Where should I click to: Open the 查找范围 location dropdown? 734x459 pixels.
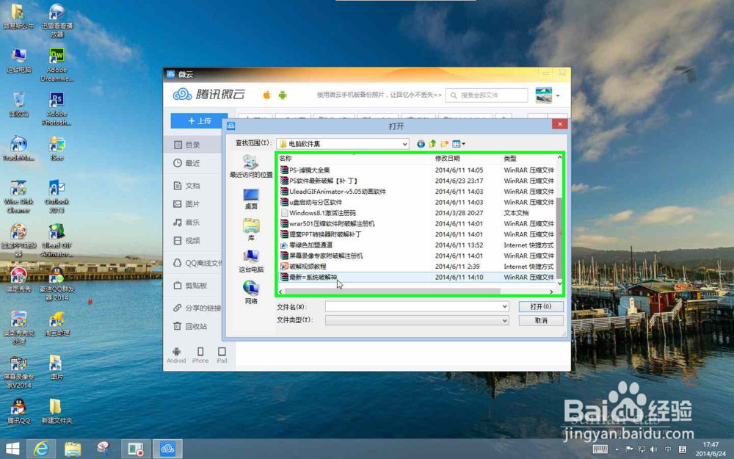pos(406,144)
